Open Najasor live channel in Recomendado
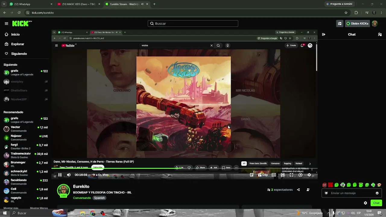This screenshot has height=217, width=386. tap(26, 138)
